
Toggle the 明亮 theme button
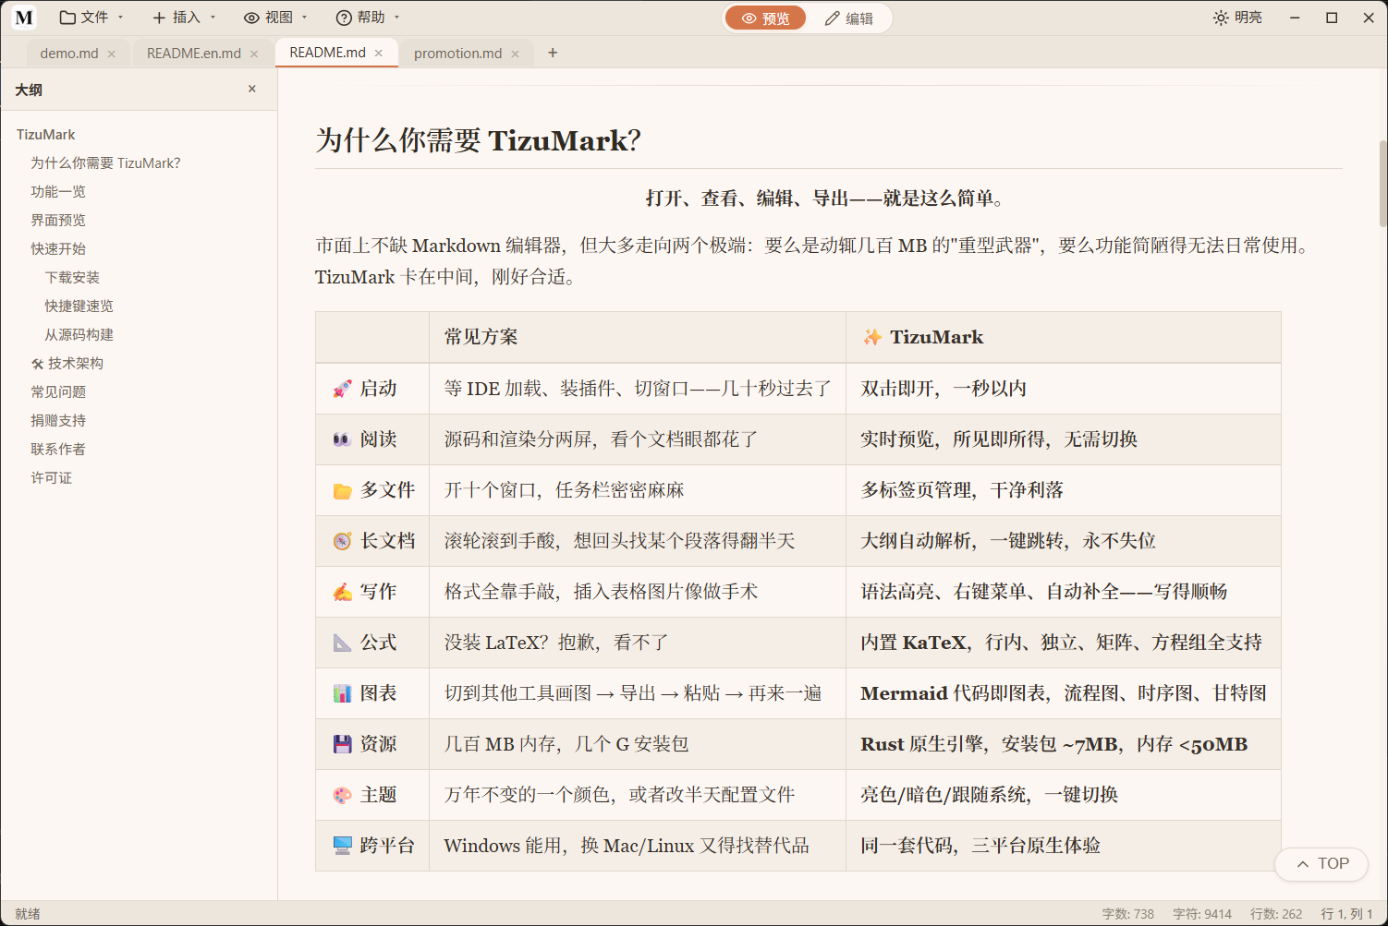(x=1237, y=18)
